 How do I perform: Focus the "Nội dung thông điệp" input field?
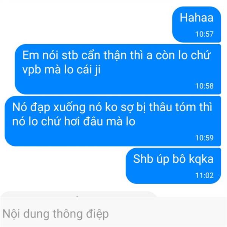tap(113, 213)
